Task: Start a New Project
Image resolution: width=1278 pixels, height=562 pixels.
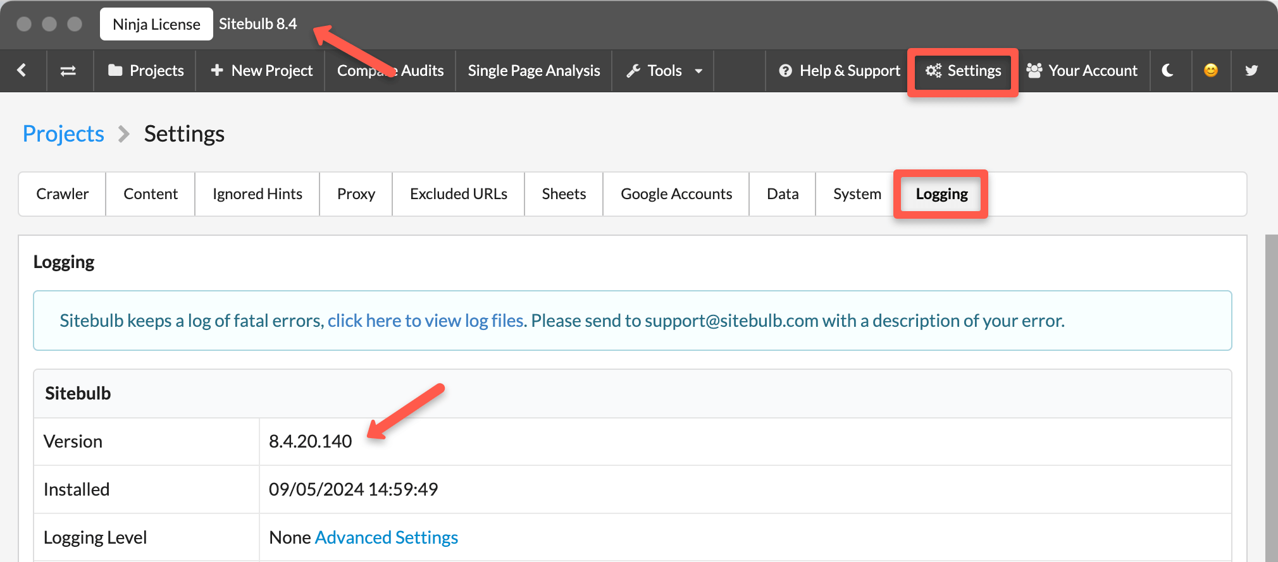Action: [261, 70]
